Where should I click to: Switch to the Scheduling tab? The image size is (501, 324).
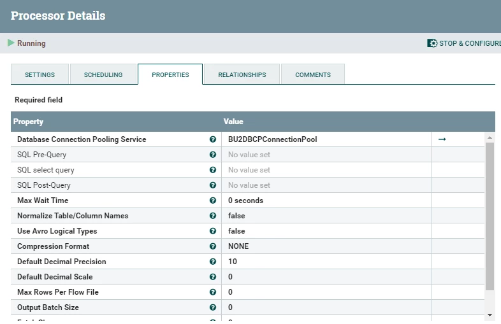click(x=103, y=74)
